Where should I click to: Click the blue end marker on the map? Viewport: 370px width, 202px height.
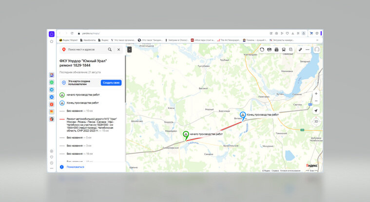click(x=243, y=115)
